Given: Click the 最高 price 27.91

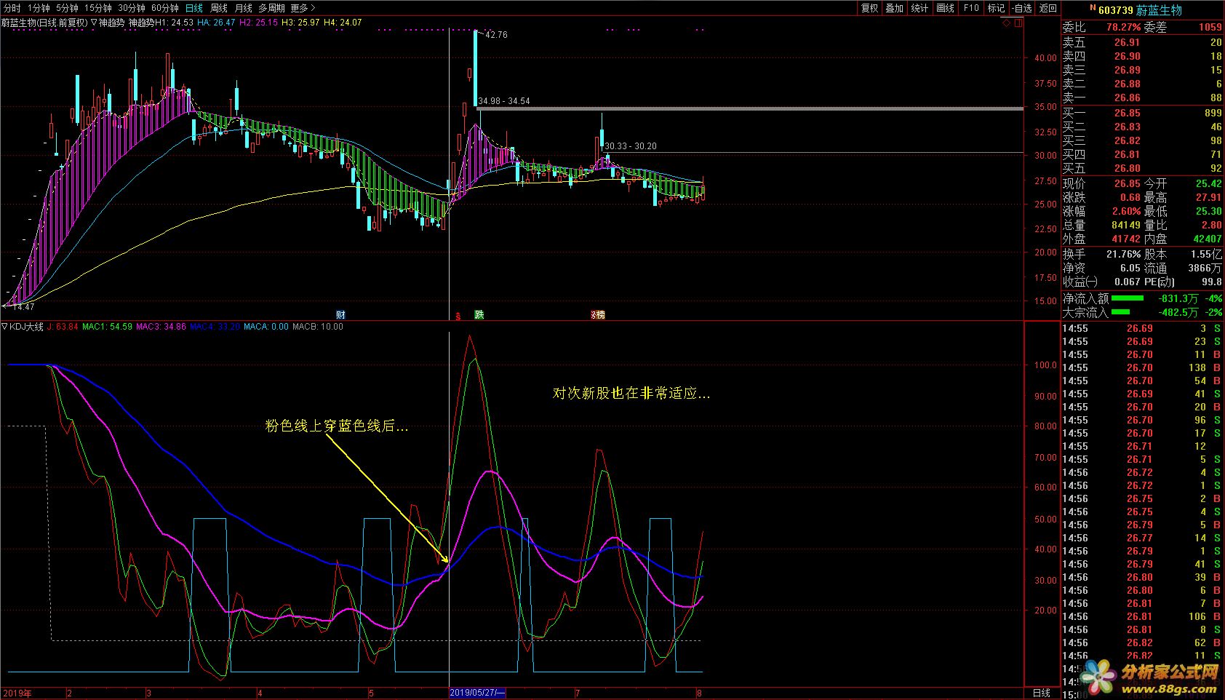Looking at the screenshot, I should tap(1208, 198).
